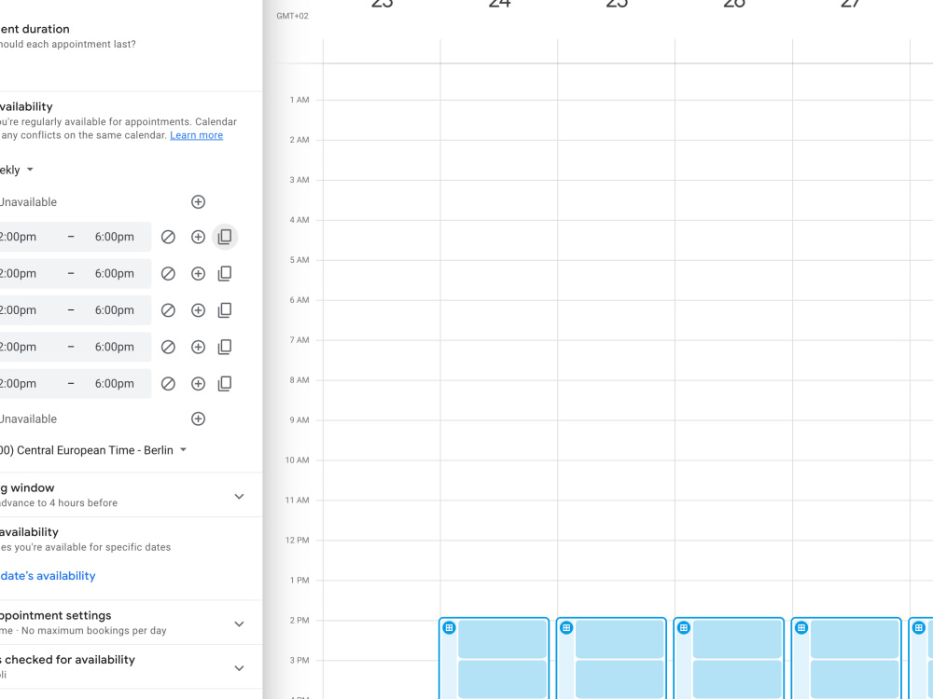This screenshot has width=933, height=699.
Task: Click the 9 AM time label
Action: (x=299, y=420)
